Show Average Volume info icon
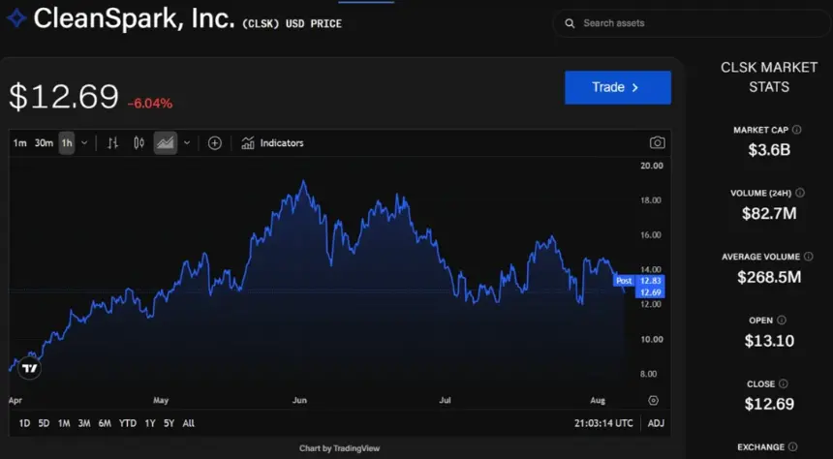Viewport: 833px width, 459px height. tap(808, 257)
